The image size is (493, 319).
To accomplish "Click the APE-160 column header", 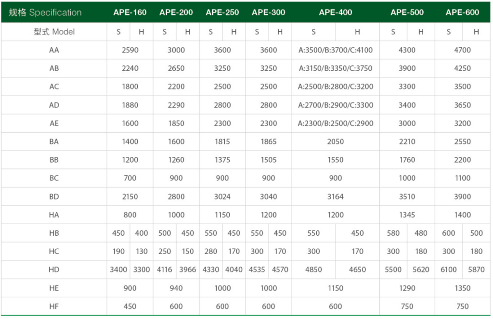I will tap(130, 13).
